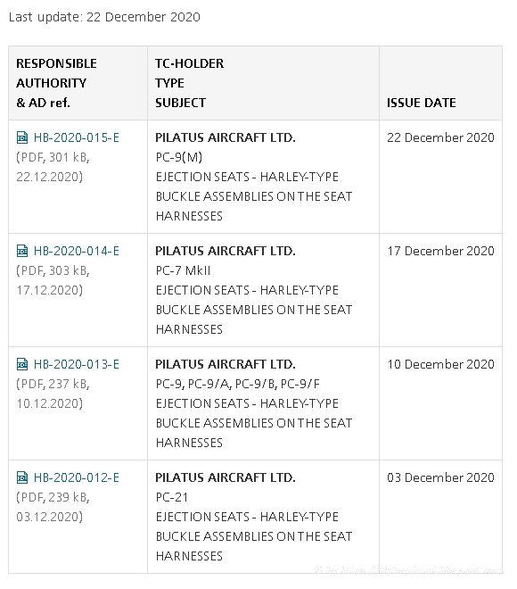
Task: Click the PDF icon beside HB-2020-012-E
Action: pyautogui.click(x=22, y=477)
